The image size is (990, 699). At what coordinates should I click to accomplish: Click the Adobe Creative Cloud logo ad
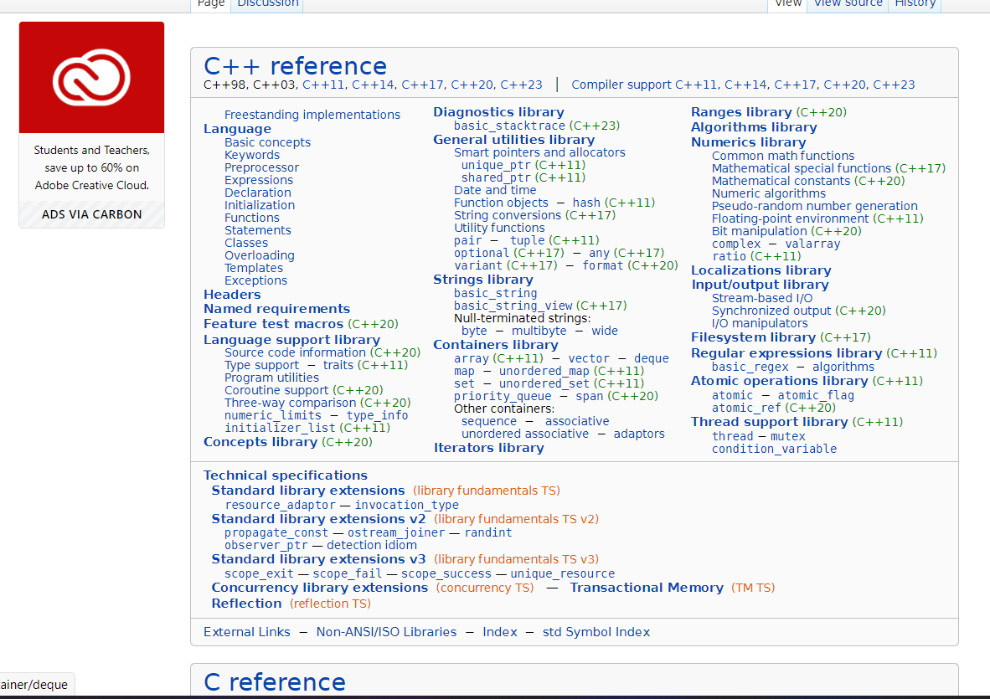(91, 76)
